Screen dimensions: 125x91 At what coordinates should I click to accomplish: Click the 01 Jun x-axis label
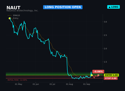36,84
